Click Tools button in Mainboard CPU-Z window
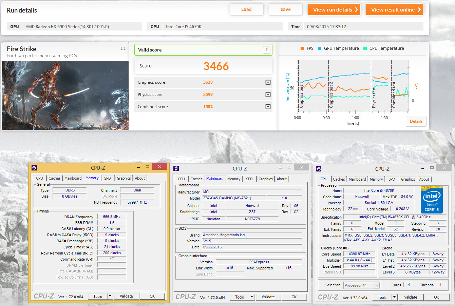This screenshot has width=455, height=306. pyautogui.click(x=240, y=297)
